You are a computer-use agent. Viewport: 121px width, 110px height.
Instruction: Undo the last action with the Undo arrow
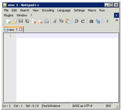click(x=76, y=21)
